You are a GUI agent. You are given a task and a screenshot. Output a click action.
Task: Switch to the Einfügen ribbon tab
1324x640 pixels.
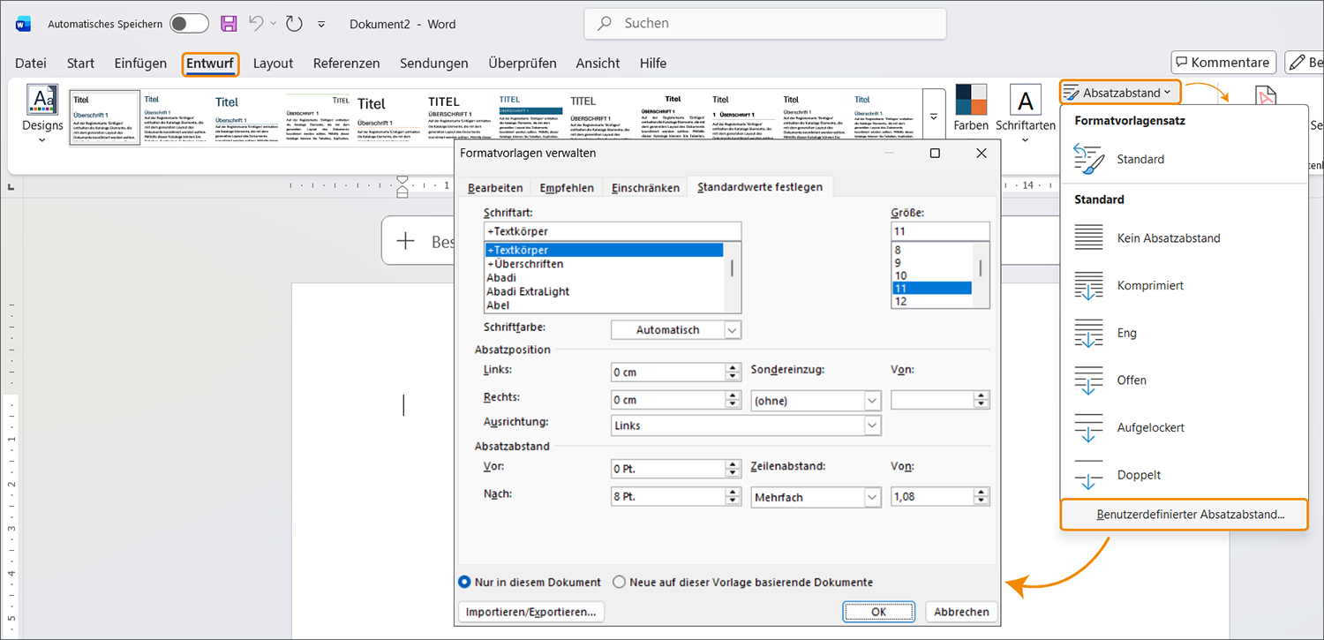coord(140,64)
